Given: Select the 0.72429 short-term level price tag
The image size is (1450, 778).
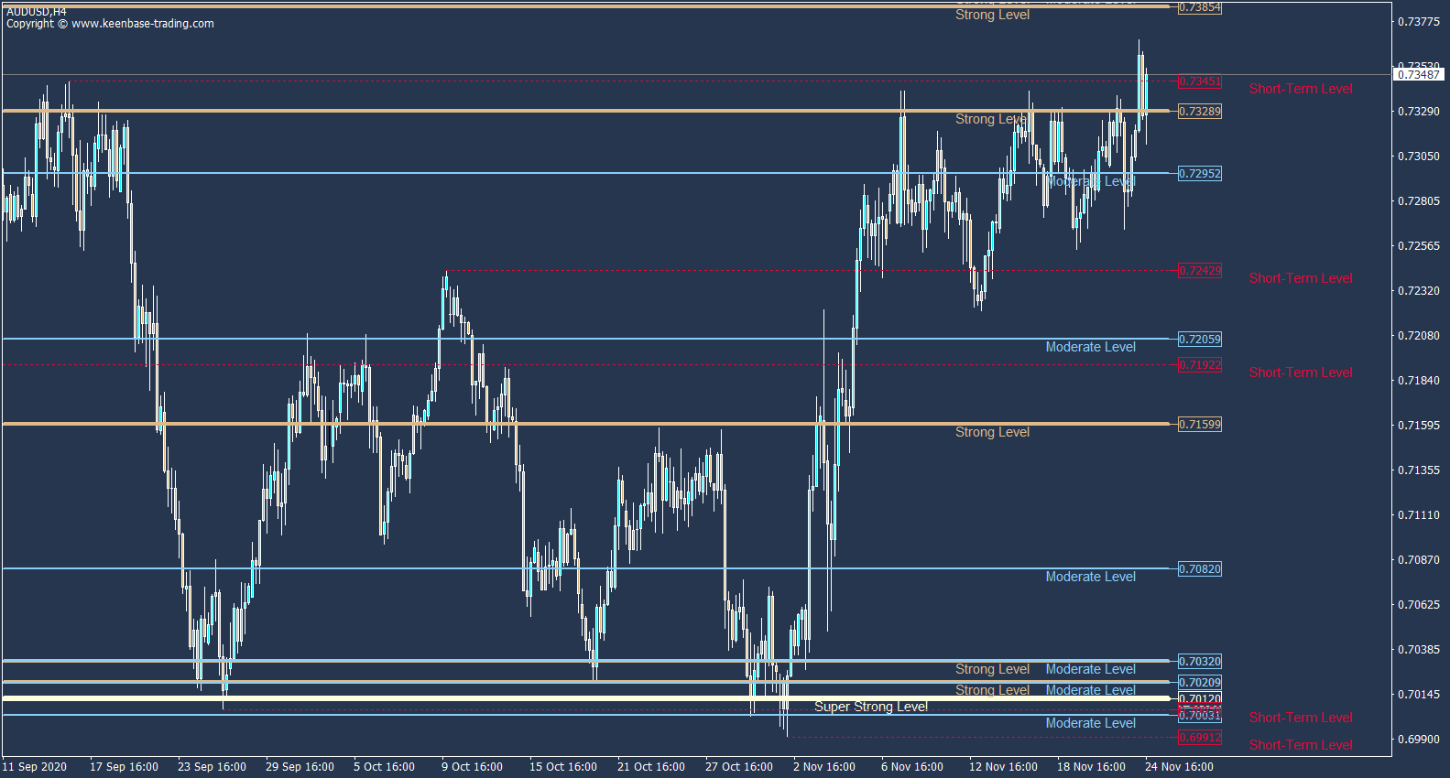Looking at the screenshot, I should (x=1199, y=271).
